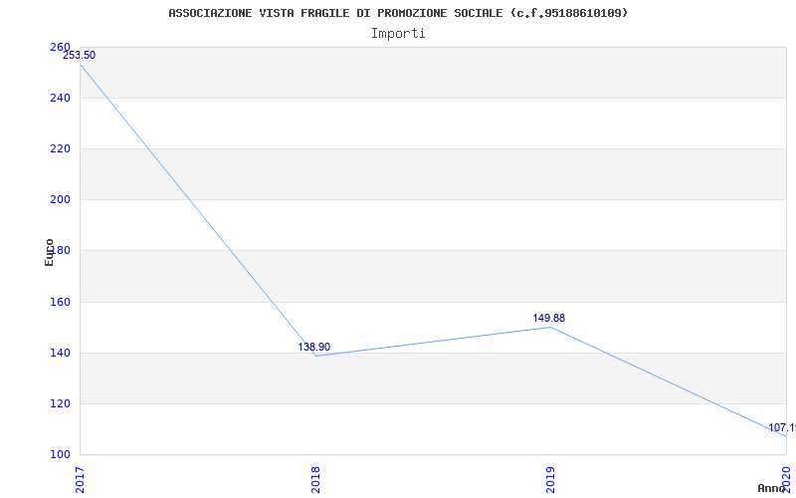Click the 253.50 data point label
The height and width of the screenshot is (498, 796).
[x=80, y=56]
